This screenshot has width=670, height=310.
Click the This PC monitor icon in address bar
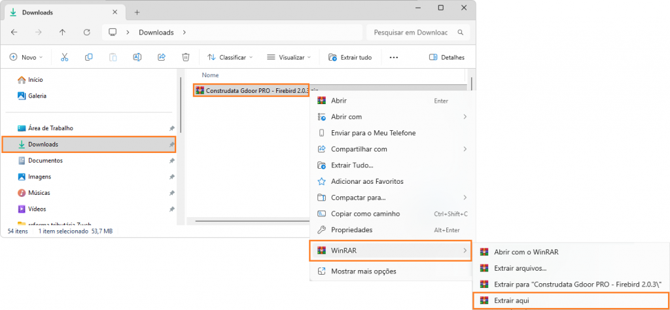(x=113, y=33)
